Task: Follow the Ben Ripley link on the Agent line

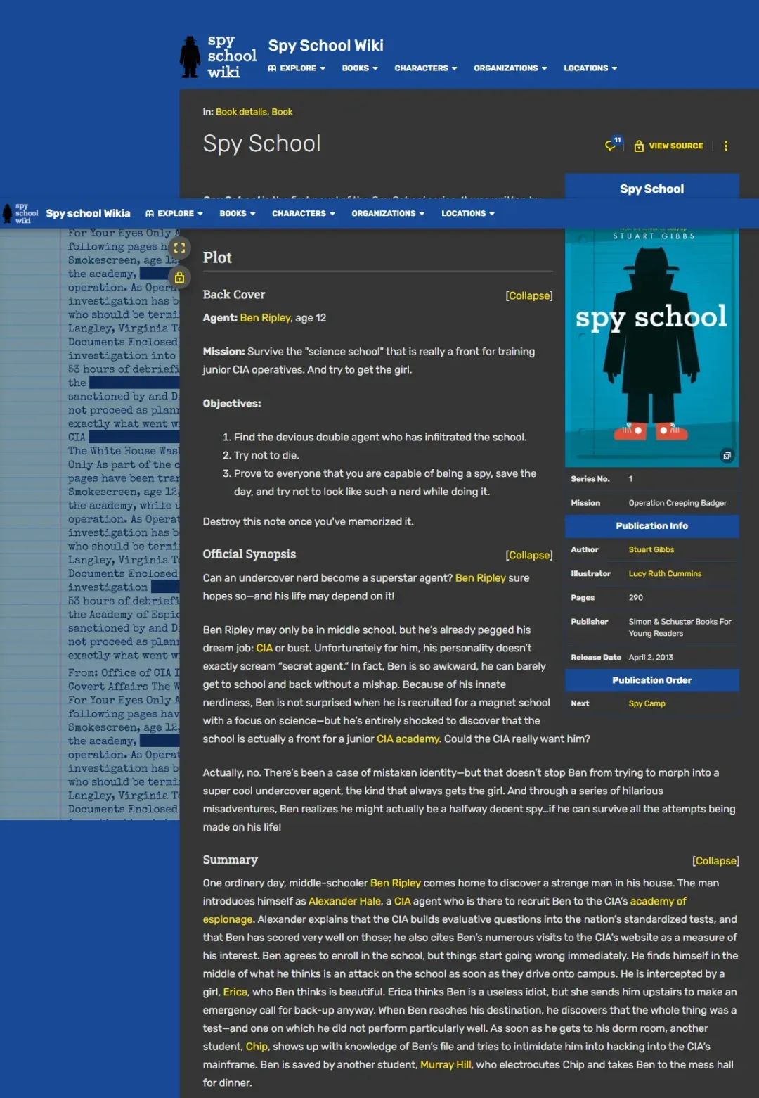Action: (265, 318)
